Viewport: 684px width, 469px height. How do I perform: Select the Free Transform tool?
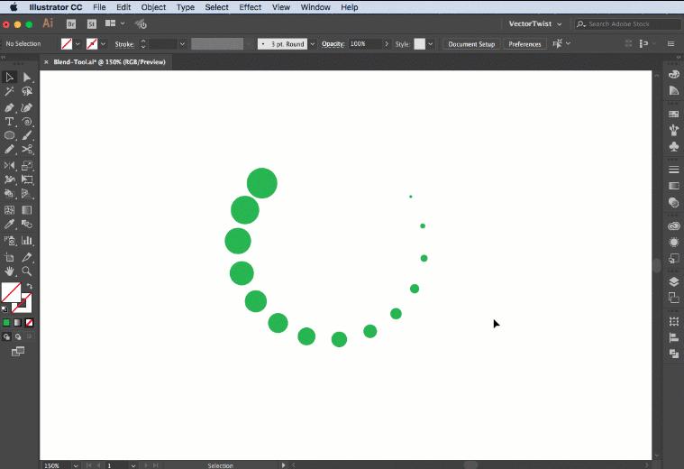(x=27, y=179)
